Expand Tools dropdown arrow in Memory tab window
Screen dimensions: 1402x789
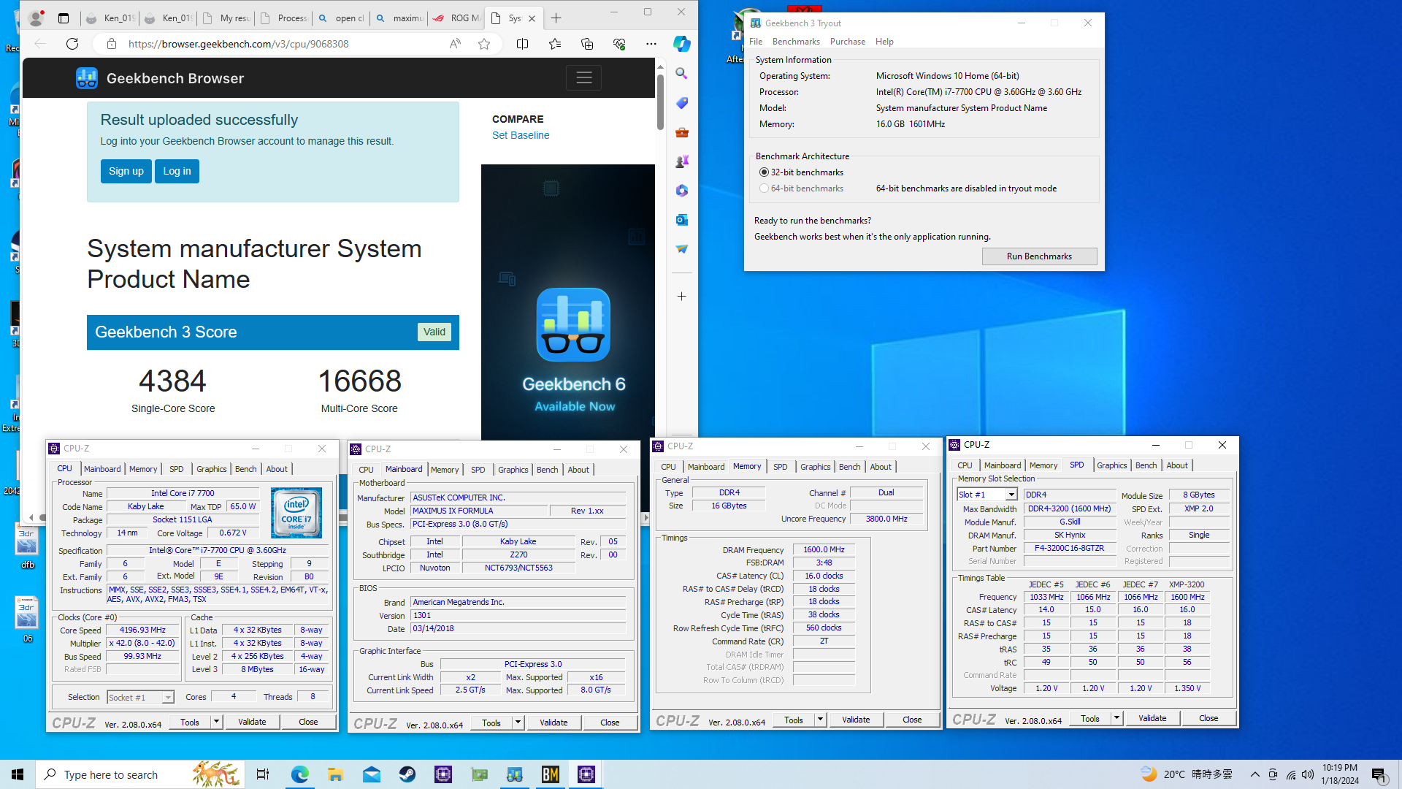point(820,720)
